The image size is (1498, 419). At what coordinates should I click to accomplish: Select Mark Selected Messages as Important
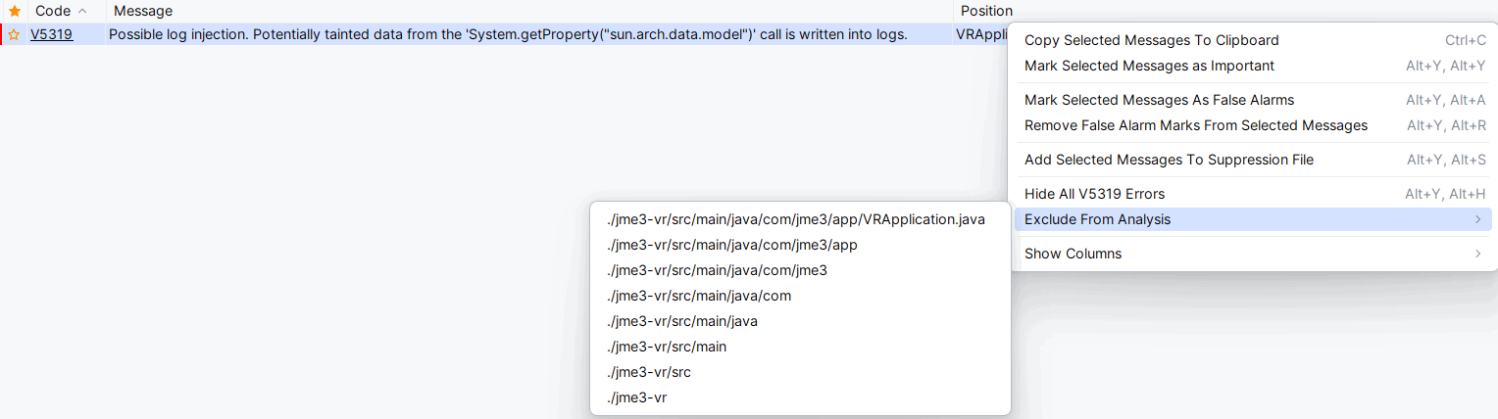click(x=1149, y=66)
